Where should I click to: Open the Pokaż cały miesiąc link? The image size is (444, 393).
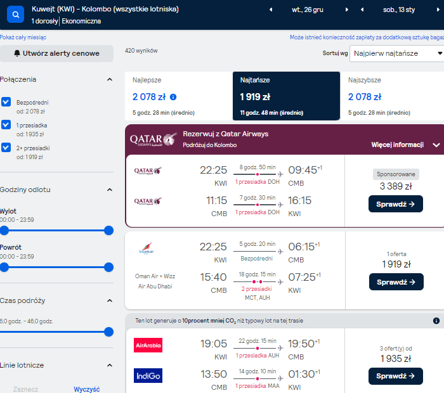click(23, 37)
